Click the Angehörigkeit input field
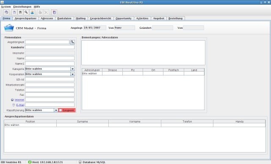The width and height of the screenshot is (271, 164). 47,42
